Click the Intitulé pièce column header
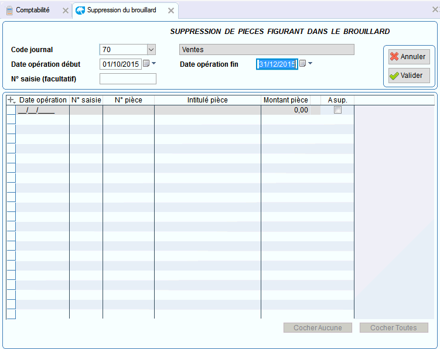Viewport: 440px width, 349px height. [x=207, y=100]
